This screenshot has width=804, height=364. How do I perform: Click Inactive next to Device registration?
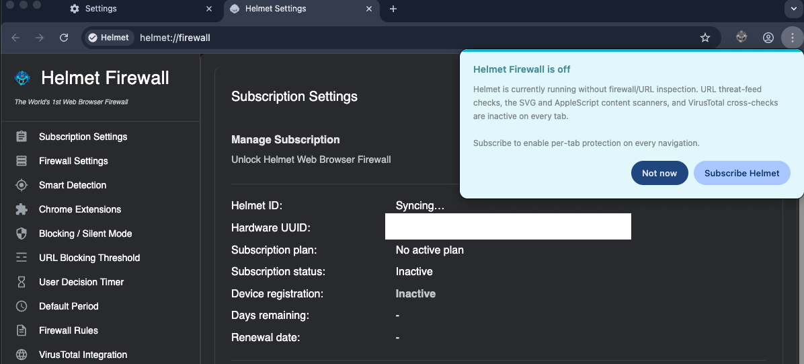(x=416, y=293)
